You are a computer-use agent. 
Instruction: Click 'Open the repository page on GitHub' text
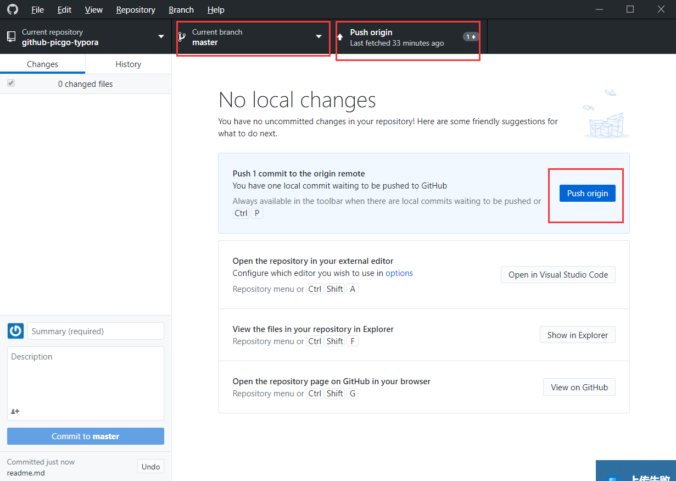332,382
